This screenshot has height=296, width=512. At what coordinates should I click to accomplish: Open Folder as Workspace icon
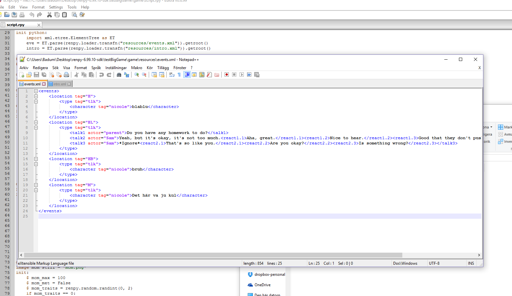(217, 75)
